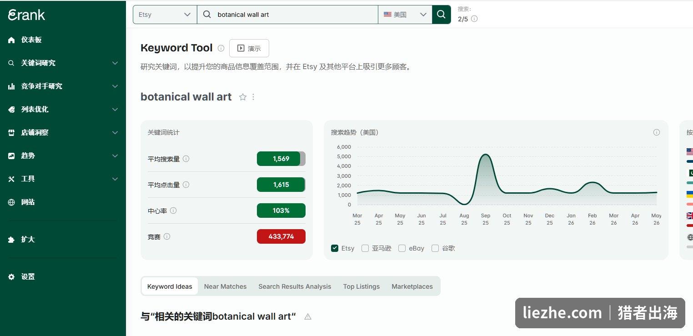Image resolution: width=693 pixels, height=336 pixels.
Task: Click warning triangle icon beside related keywords heading
Action: pos(308,316)
